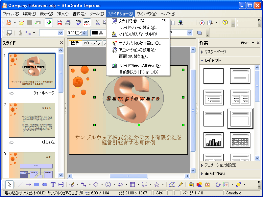
Task: Toggle AutoSpellcheck red underline icon
Action: coord(87,23)
